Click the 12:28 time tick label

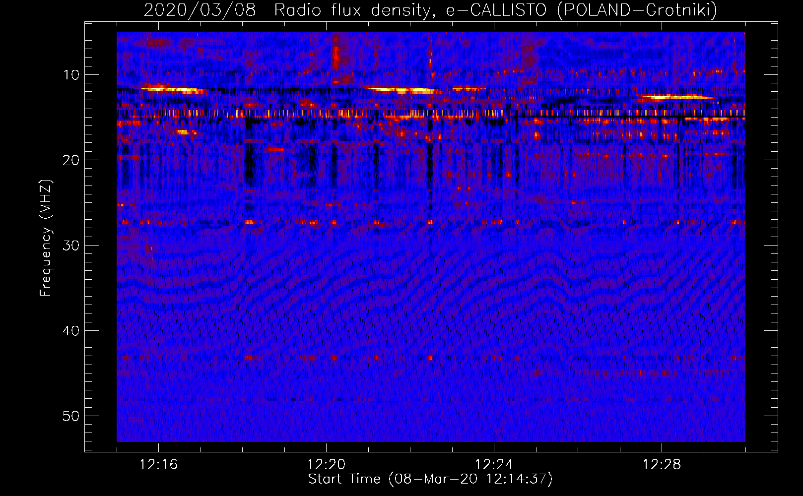(x=662, y=465)
